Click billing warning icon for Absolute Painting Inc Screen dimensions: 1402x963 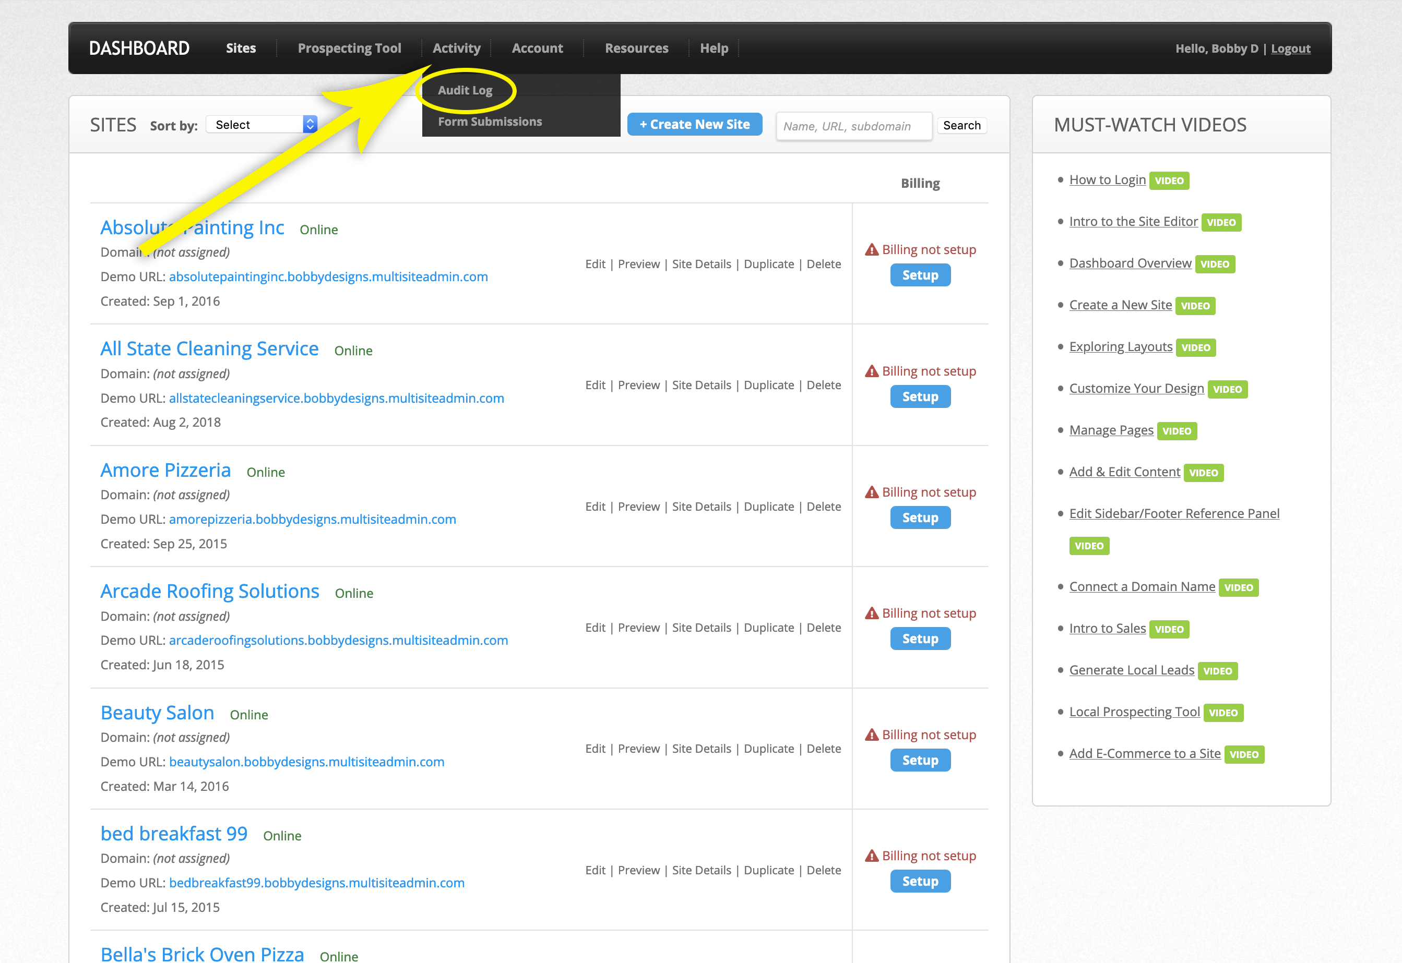872,249
